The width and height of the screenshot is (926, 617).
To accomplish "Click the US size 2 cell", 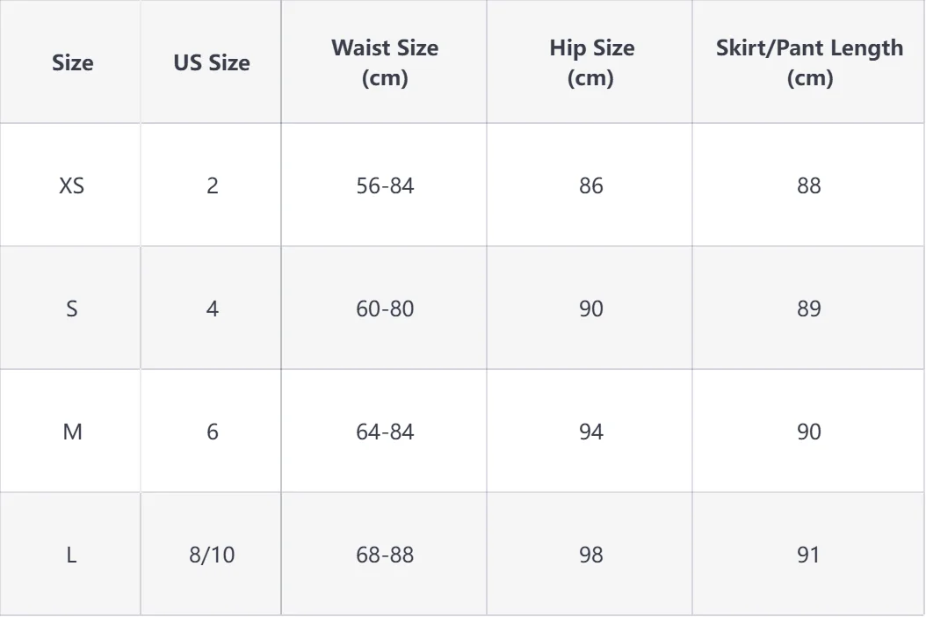I will [213, 185].
